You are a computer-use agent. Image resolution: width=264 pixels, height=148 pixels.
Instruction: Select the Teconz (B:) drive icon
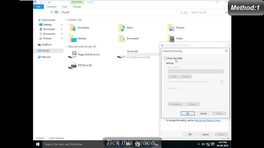(x=121, y=56)
